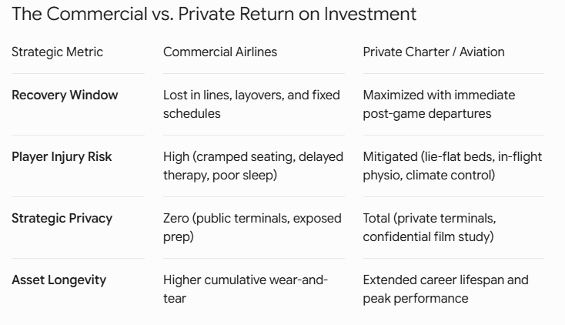Click the Recovery Window row label
565x325 pixels.
[65, 95]
